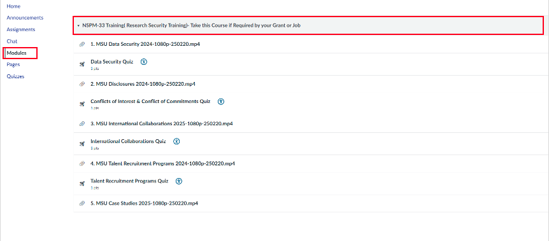Image resolution: width=549 pixels, height=241 pixels.
Task: Open Announcements in course navigation
Action: (25, 18)
